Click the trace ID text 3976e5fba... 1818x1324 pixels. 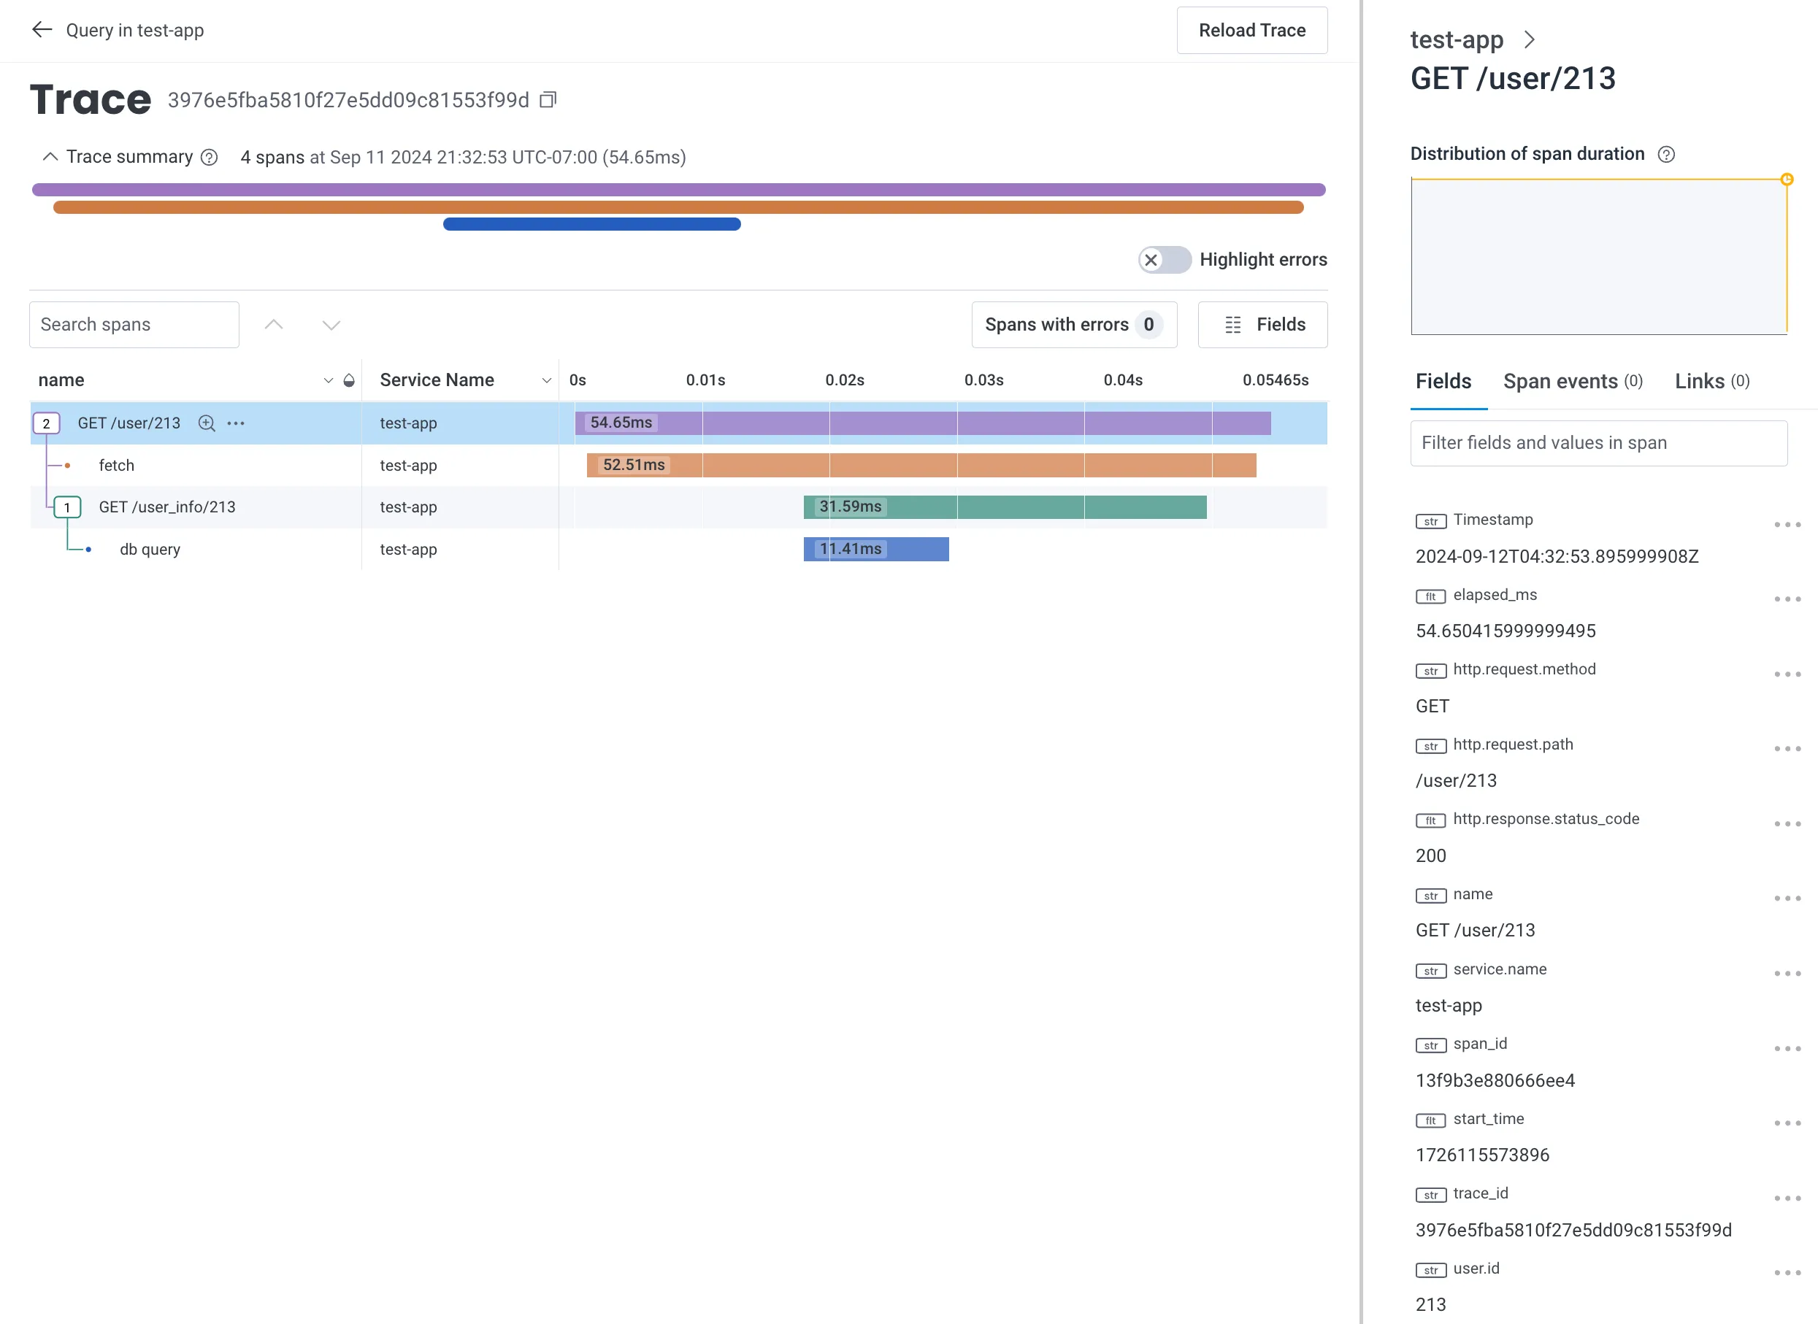348,100
